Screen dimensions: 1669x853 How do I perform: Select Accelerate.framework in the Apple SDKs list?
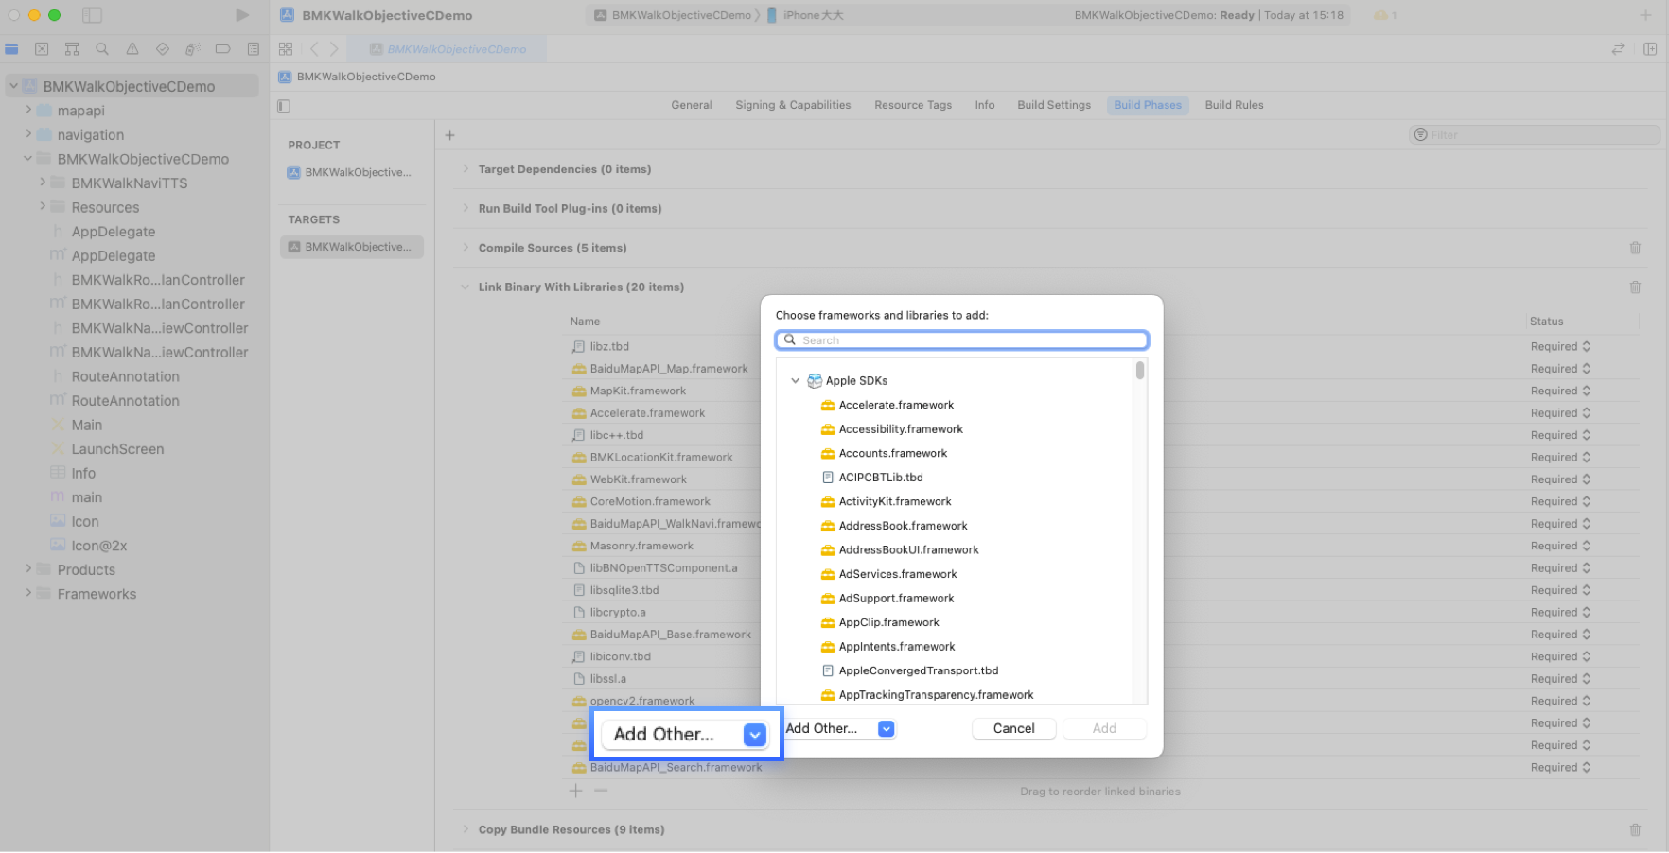pos(895,405)
